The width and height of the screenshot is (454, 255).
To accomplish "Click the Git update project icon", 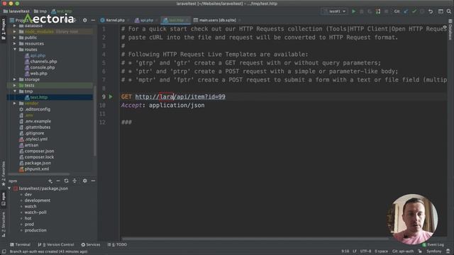I will [406, 11].
